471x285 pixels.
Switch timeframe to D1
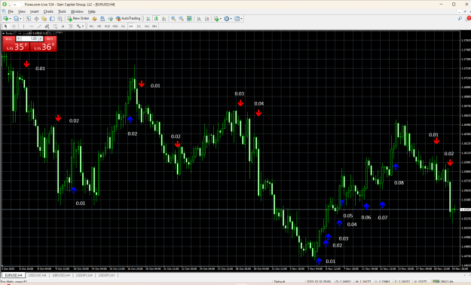point(139,26)
